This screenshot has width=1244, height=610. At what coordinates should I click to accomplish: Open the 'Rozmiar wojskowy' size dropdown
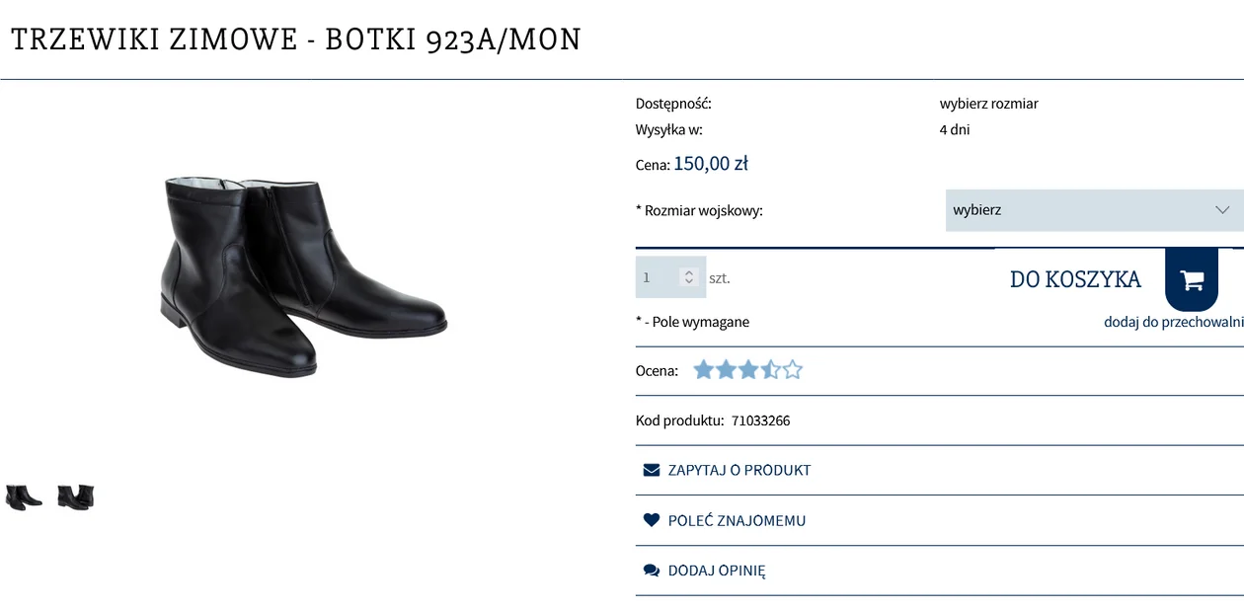tap(1094, 210)
